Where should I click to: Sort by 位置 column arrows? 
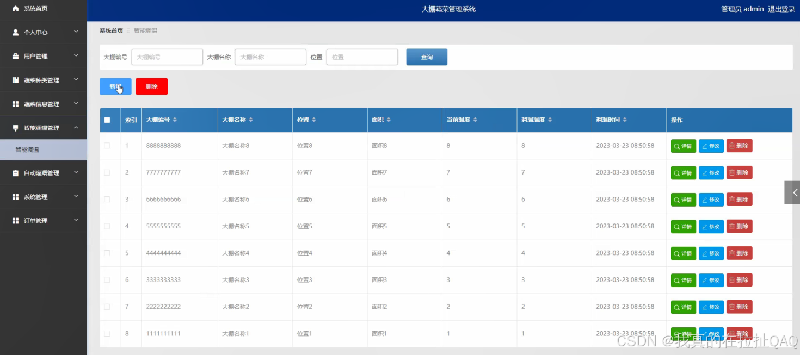pyautogui.click(x=314, y=120)
